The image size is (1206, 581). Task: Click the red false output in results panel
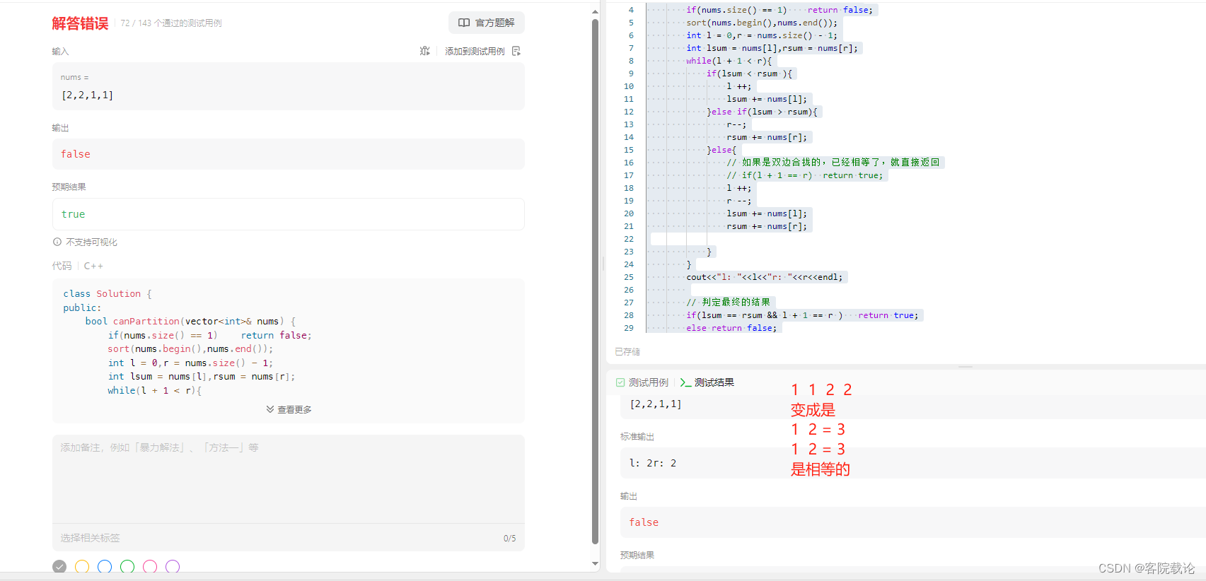coord(644,522)
